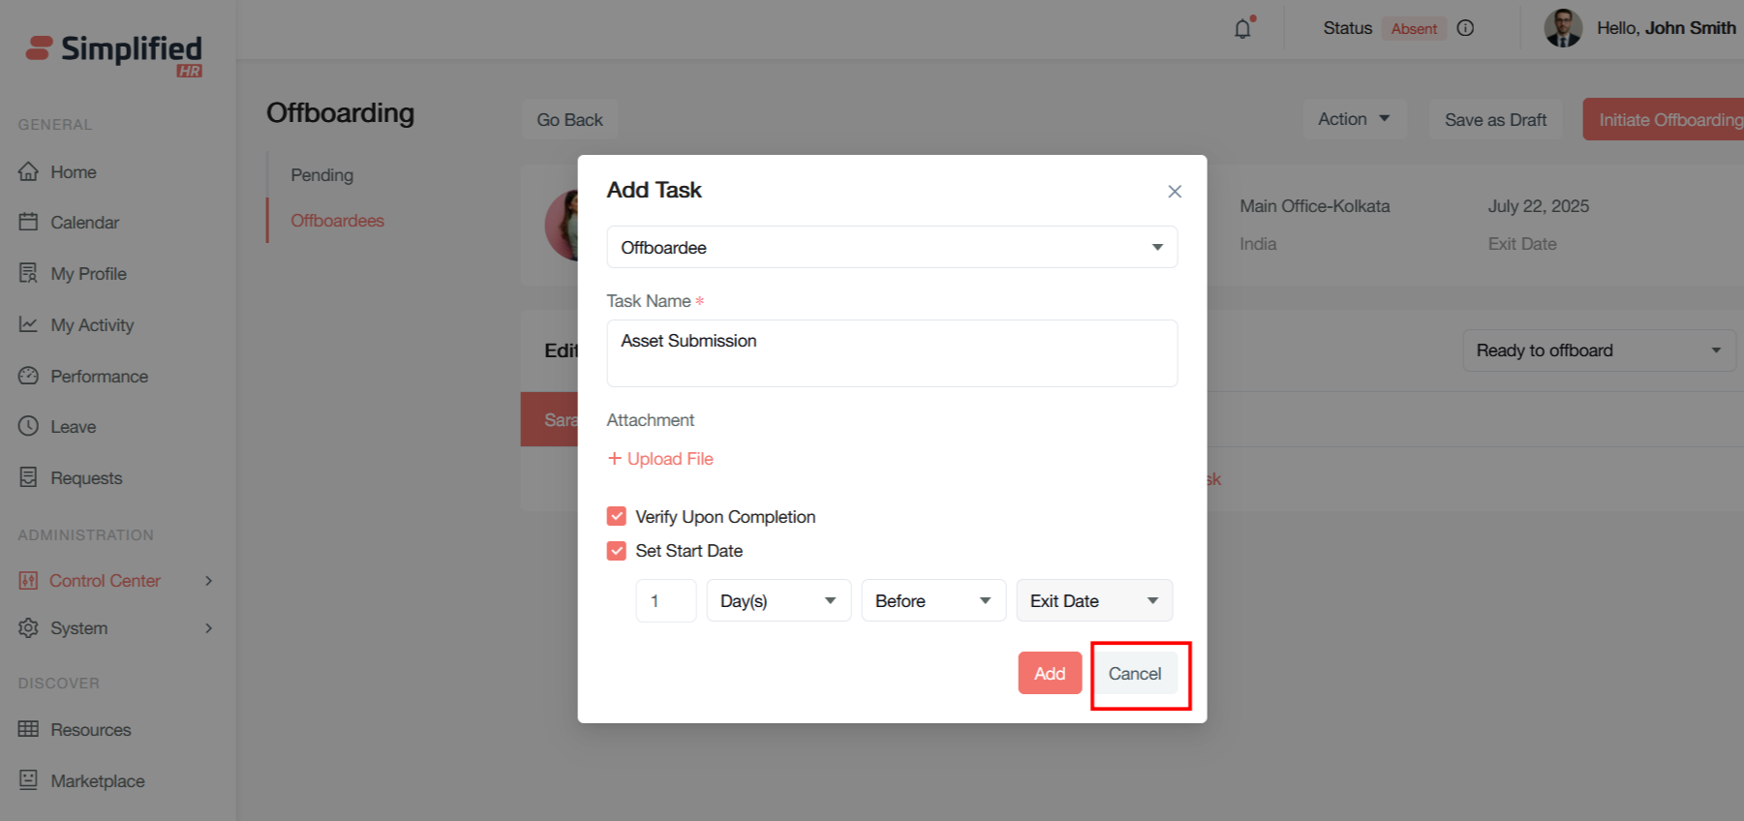Expand Control Center menu in sidebar
1744x821 pixels.
pyautogui.click(x=208, y=581)
